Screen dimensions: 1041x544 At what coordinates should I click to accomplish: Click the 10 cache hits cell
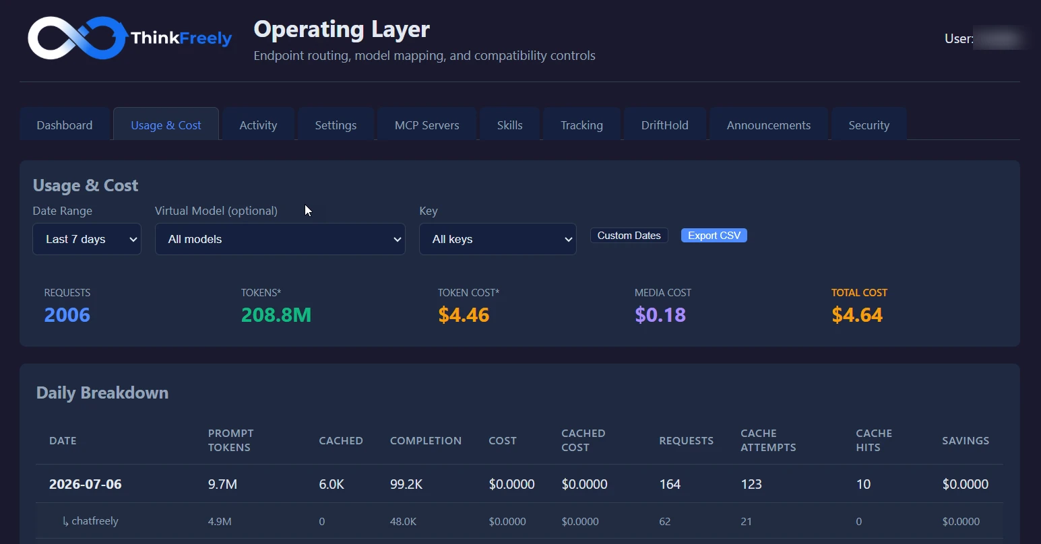coord(863,484)
